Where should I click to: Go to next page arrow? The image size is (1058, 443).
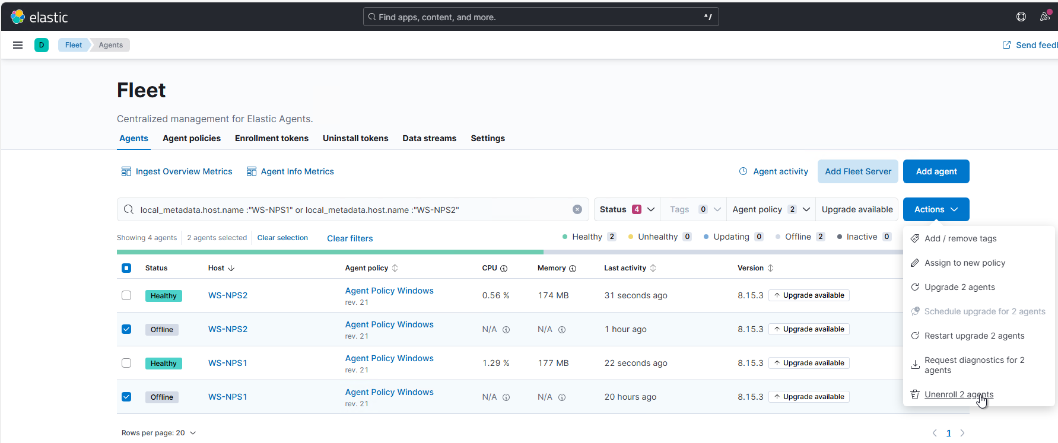(962, 433)
